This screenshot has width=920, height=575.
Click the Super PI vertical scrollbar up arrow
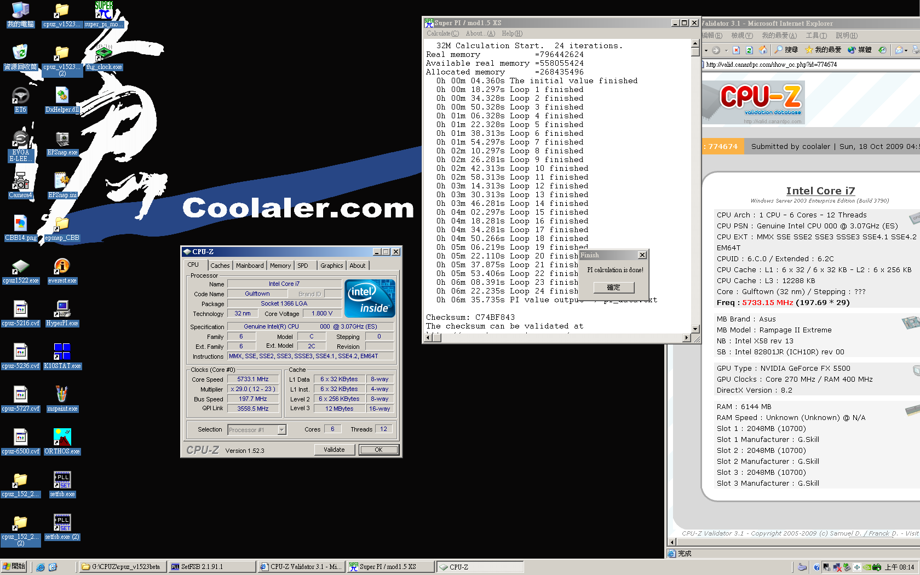coord(695,43)
